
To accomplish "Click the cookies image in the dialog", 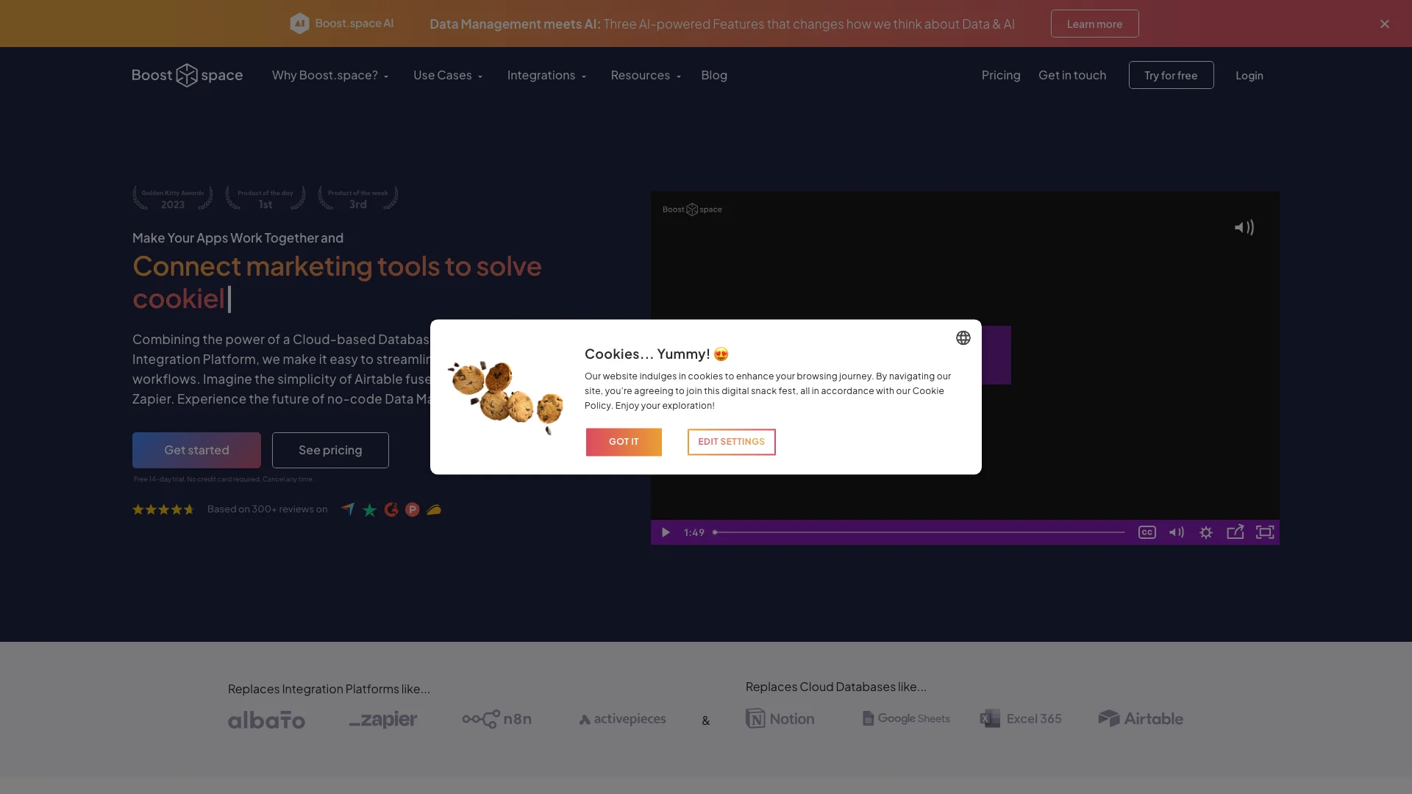I will pos(506,396).
